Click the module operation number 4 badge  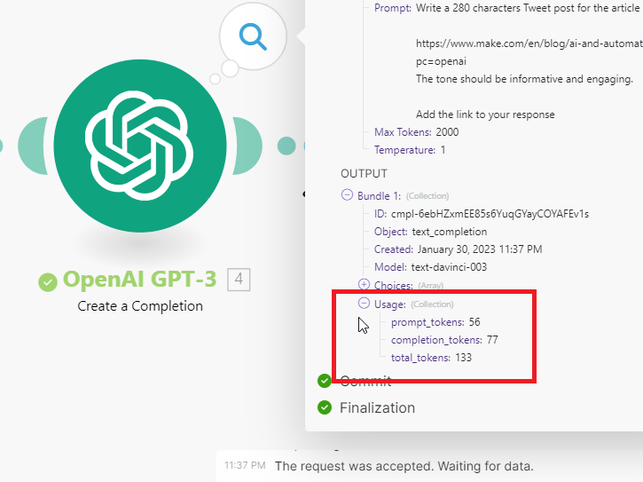coord(239,280)
